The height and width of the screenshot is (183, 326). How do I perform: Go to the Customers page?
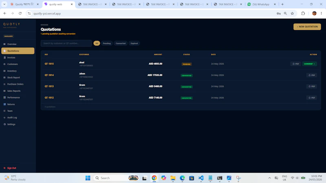13,64
